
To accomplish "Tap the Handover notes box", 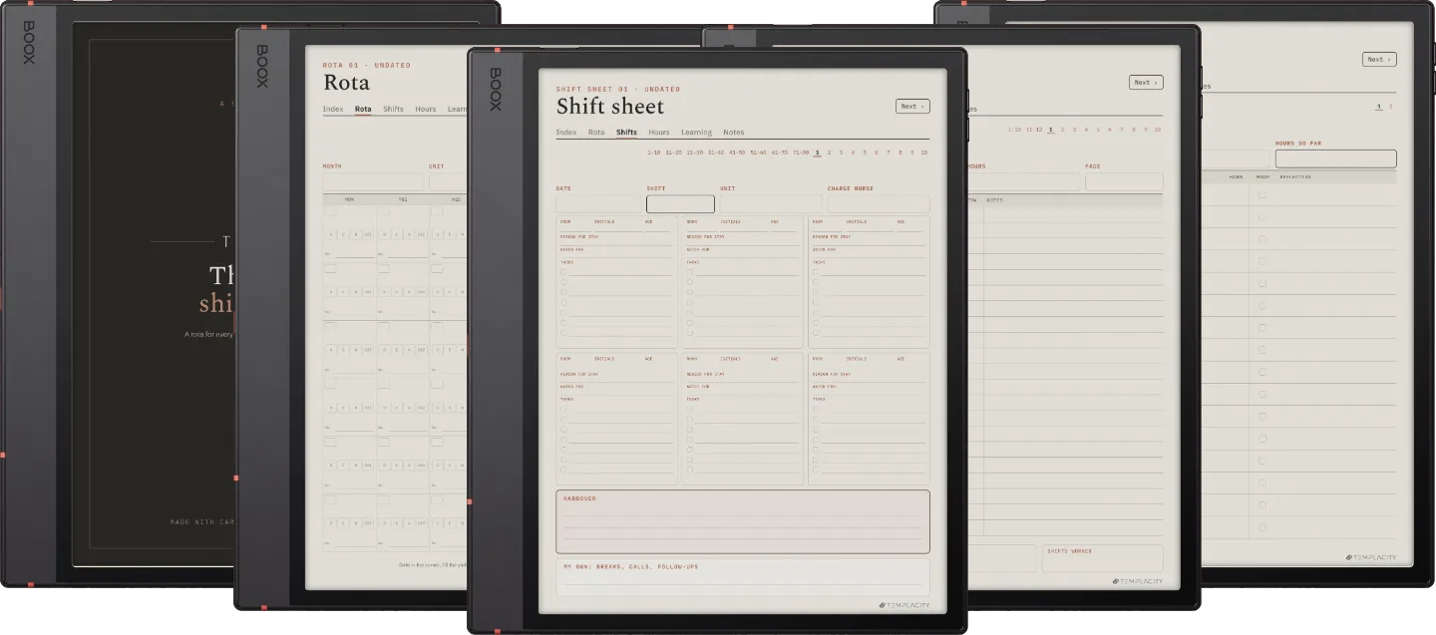I will click(x=743, y=521).
